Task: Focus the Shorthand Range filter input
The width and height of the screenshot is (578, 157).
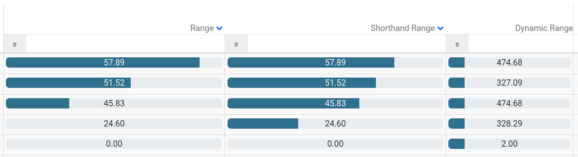Action: [x=346, y=44]
